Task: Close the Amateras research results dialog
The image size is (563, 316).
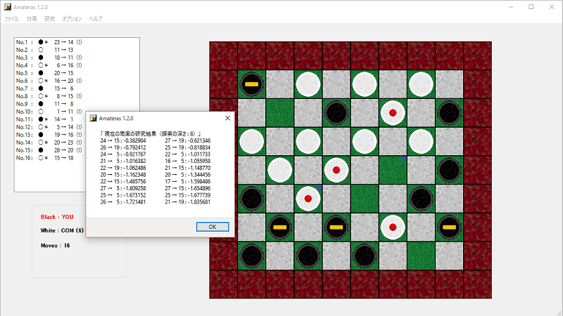Action: [x=227, y=119]
